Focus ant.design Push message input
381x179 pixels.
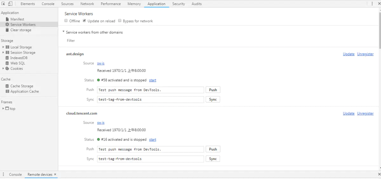click(150, 90)
